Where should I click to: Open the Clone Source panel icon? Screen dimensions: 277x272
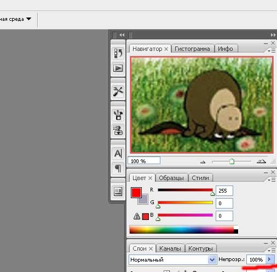pyautogui.click(x=118, y=130)
